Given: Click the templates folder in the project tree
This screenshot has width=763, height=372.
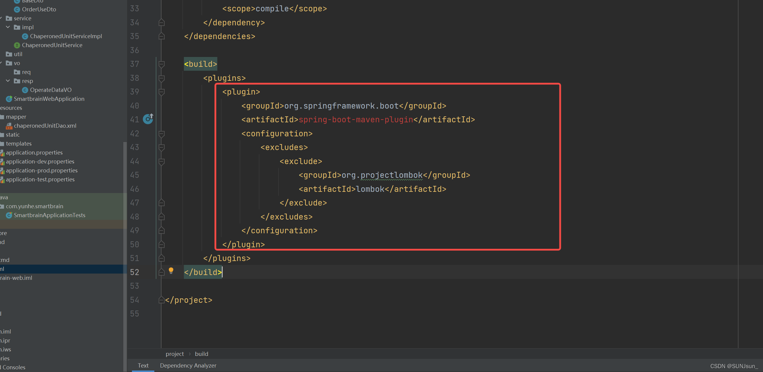Looking at the screenshot, I should click(19, 143).
